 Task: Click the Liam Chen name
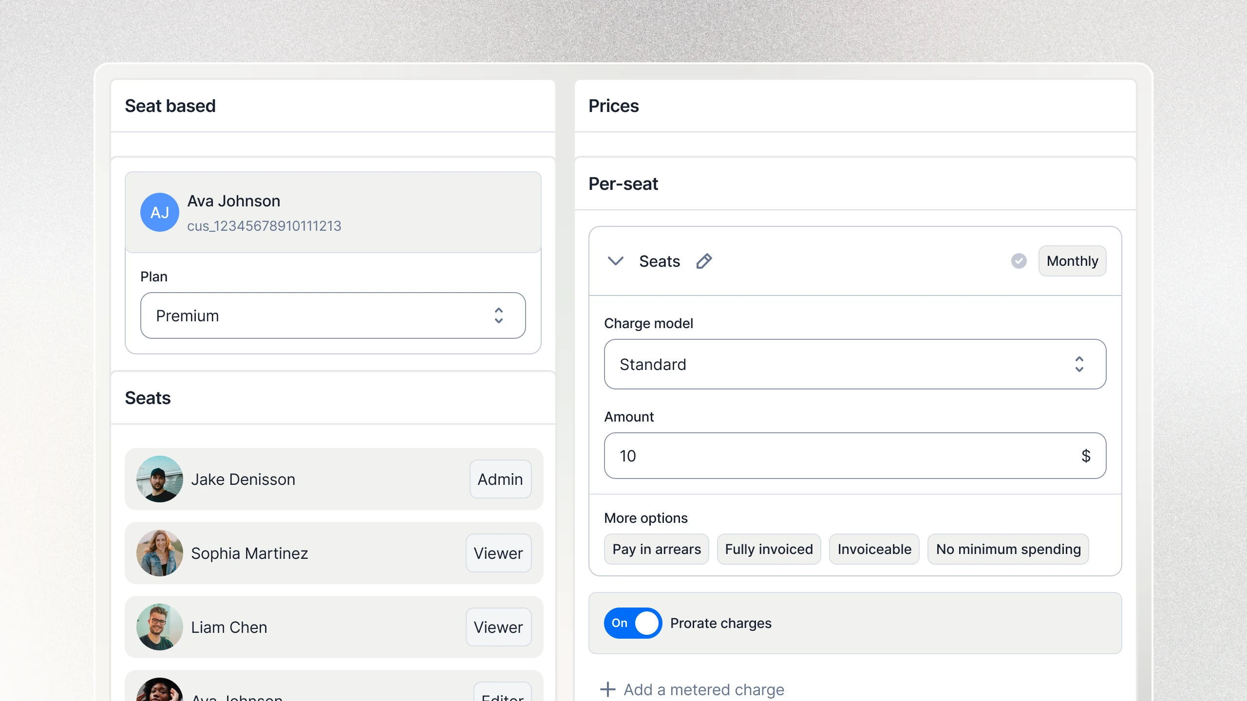(x=229, y=627)
